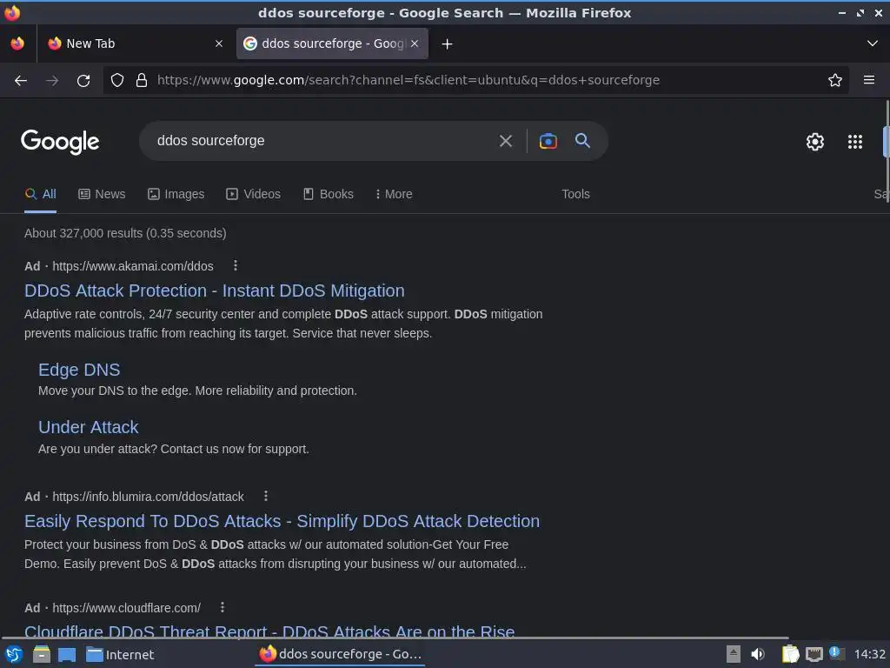The image size is (890, 668).
Task: Submit search with magnifier icon
Action: [582, 140]
